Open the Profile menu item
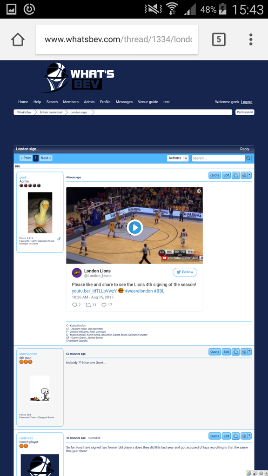The height and width of the screenshot is (476, 268). (105, 102)
